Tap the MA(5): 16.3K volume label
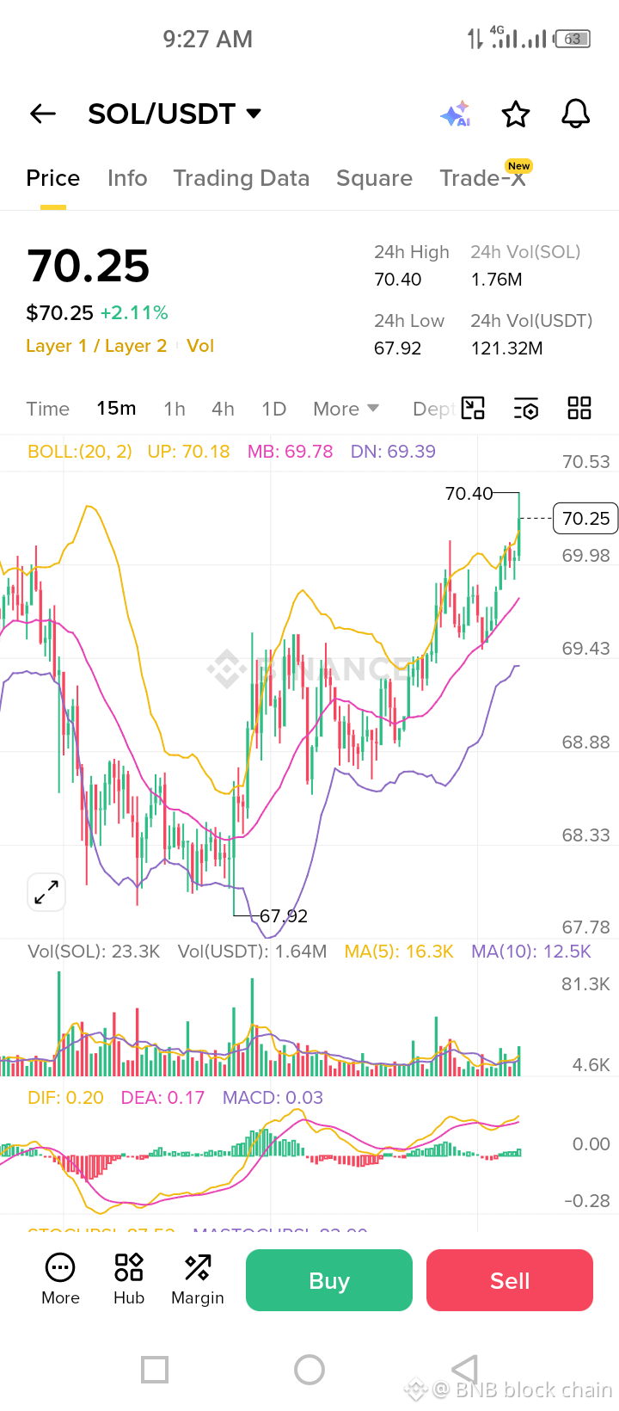Viewport: 619px width, 1411px height. pyautogui.click(x=399, y=952)
